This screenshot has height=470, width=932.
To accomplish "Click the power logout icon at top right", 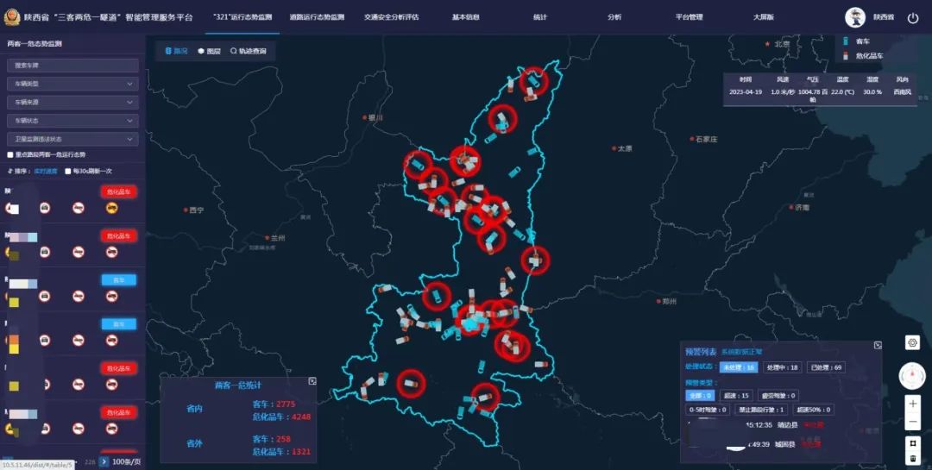I will [913, 18].
